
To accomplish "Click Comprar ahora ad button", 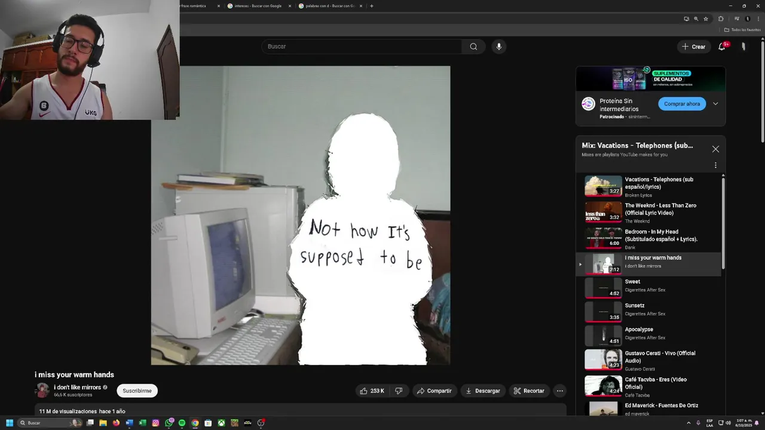I will (x=682, y=104).
